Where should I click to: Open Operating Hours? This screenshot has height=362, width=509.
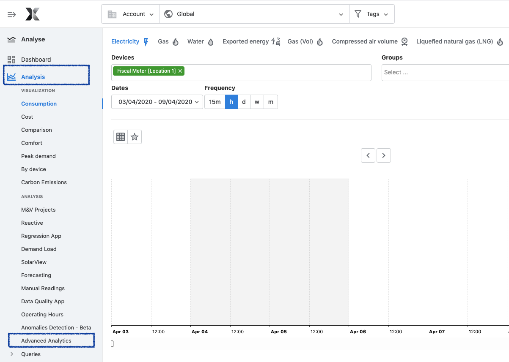[42, 314]
